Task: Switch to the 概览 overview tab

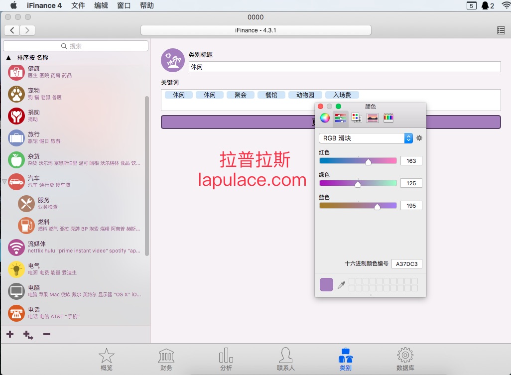Action: (x=106, y=360)
